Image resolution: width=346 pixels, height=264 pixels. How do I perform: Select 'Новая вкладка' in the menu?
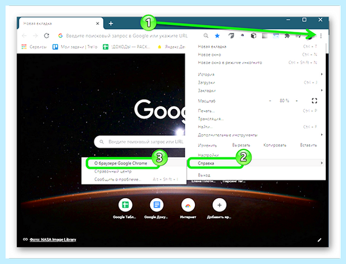(255, 47)
